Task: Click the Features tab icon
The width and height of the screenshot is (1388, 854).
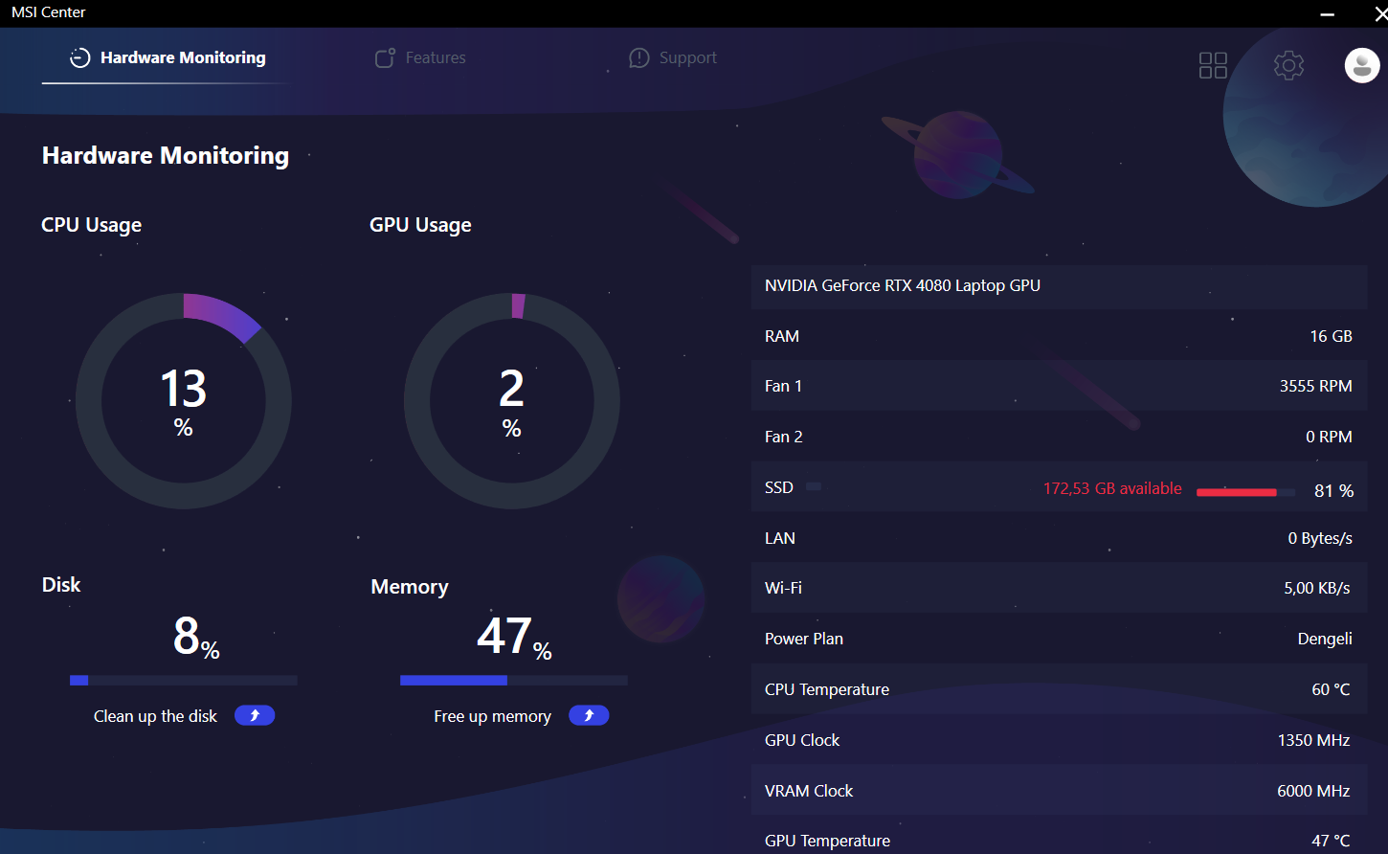Action: point(385,57)
